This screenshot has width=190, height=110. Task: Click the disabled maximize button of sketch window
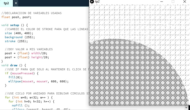coord(173,2)
